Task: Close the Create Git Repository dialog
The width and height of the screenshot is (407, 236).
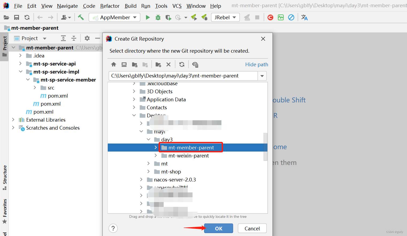Action: tap(263, 39)
